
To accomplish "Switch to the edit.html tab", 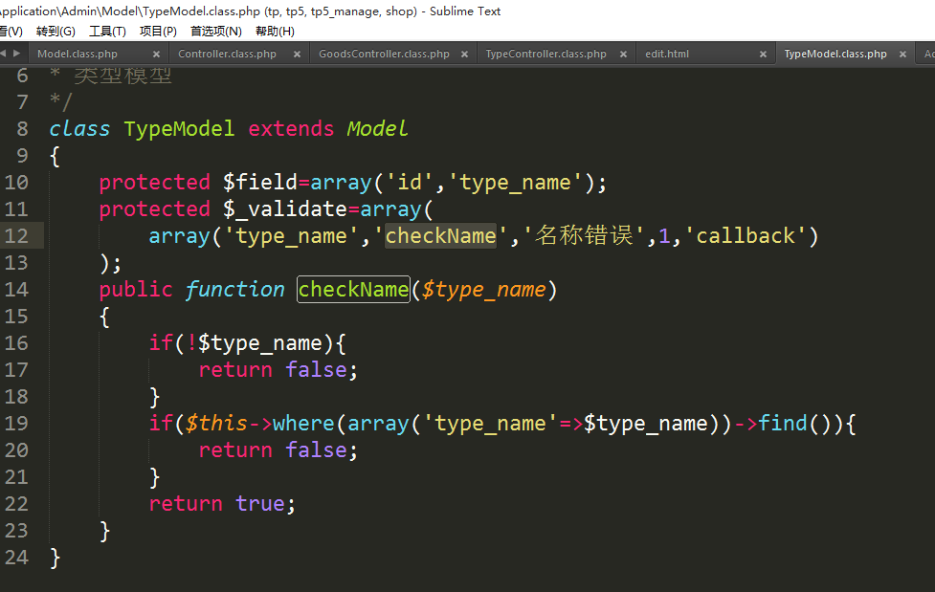I will pyautogui.click(x=667, y=55).
